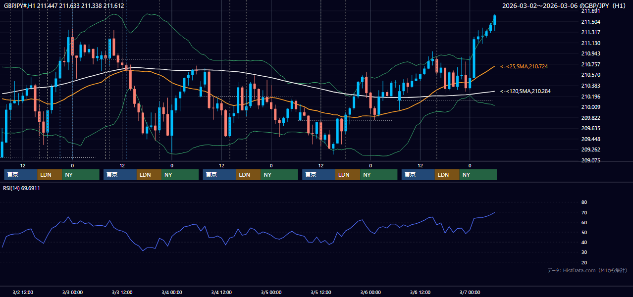
Task: Click the 3/3 00:00 time axis label
Action: pyautogui.click(x=72, y=293)
